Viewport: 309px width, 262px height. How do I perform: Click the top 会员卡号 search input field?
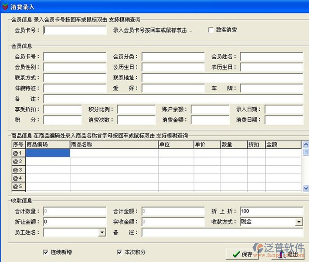pyautogui.click(x=75, y=31)
